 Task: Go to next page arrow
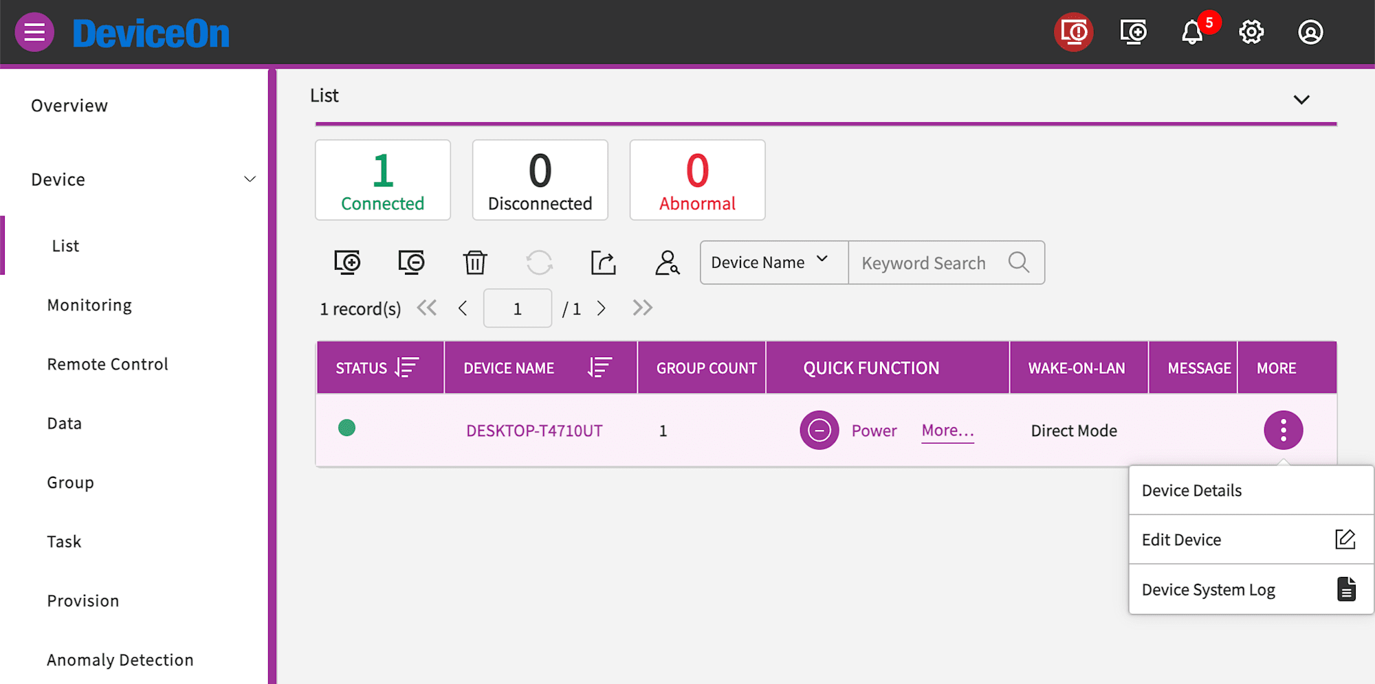pos(602,308)
